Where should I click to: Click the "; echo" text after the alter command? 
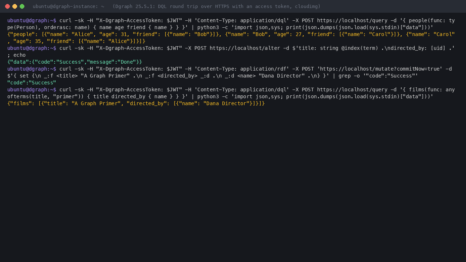click(16, 55)
